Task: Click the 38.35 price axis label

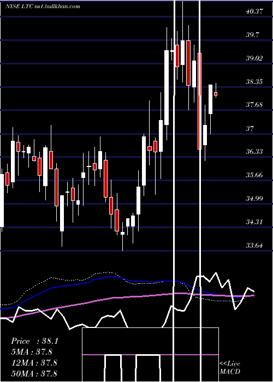Action: [254, 81]
